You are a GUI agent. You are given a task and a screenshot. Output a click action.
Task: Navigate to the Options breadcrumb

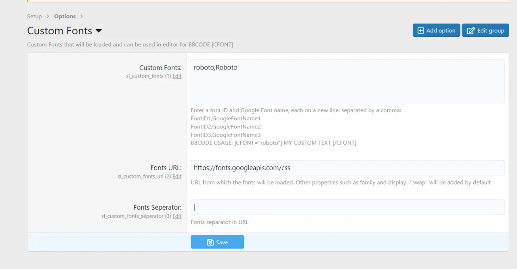65,16
